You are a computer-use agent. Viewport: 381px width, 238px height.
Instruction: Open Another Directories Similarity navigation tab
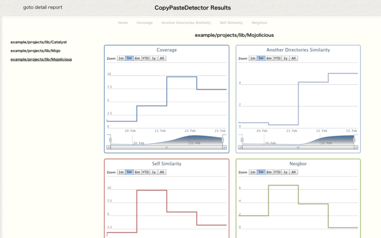point(186,22)
